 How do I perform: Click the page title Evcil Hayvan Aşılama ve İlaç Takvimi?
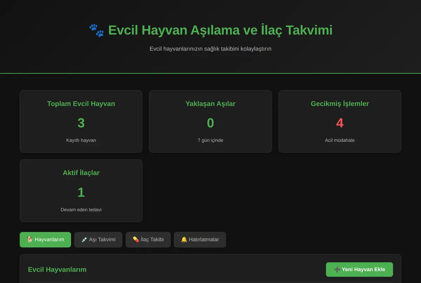pos(220,30)
